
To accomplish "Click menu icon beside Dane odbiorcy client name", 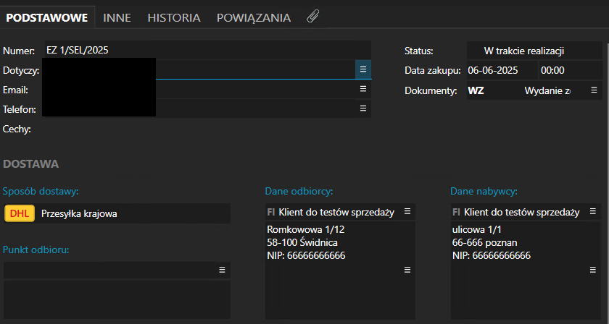I will pos(407,211).
